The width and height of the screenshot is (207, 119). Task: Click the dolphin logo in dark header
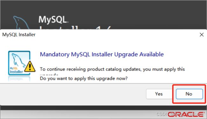21,22
